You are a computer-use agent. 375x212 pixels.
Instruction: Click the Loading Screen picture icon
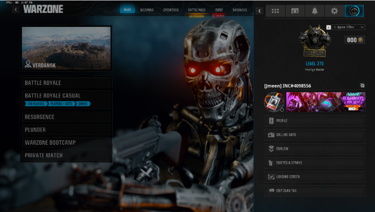click(271, 177)
